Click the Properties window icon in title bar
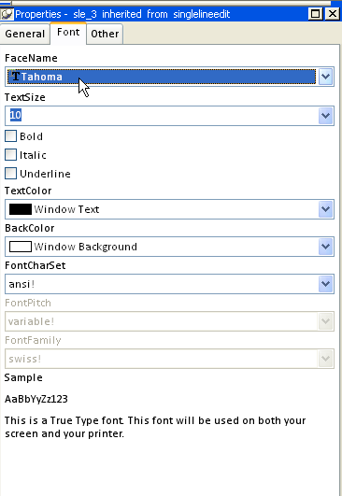The height and width of the screenshot is (496, 342). coord(7,14)
